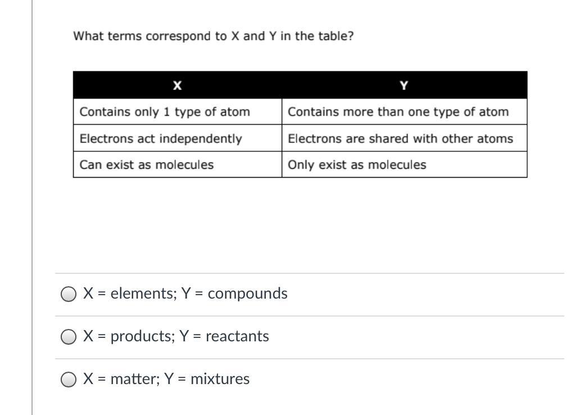Click the X column header of table
This screenshot has width=571, height=415.
click(x=177, y=85)
